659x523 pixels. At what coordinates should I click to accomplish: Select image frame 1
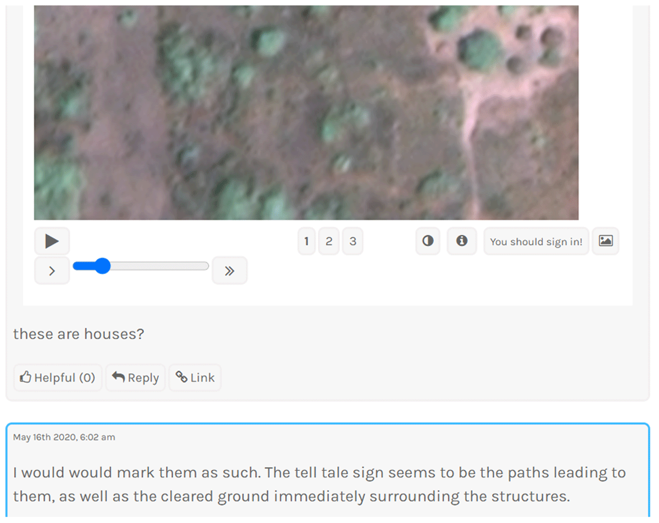click(306, 241)
